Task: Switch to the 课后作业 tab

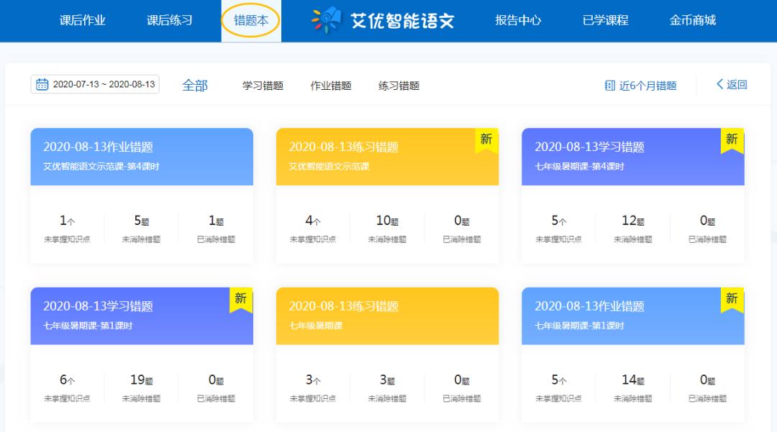Action: 84,20
